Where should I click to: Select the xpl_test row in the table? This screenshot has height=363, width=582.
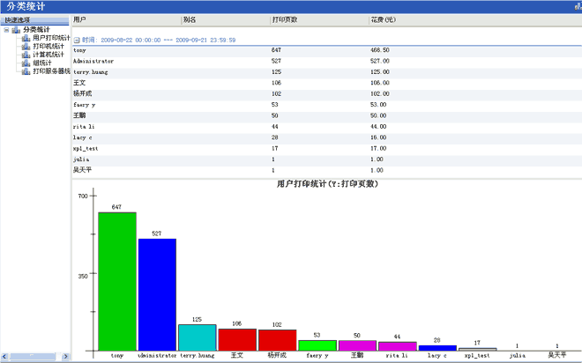coord(326,149)
